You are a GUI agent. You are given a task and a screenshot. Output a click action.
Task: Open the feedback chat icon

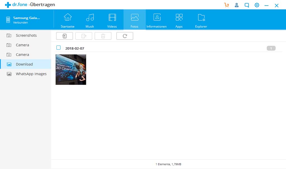247,5
